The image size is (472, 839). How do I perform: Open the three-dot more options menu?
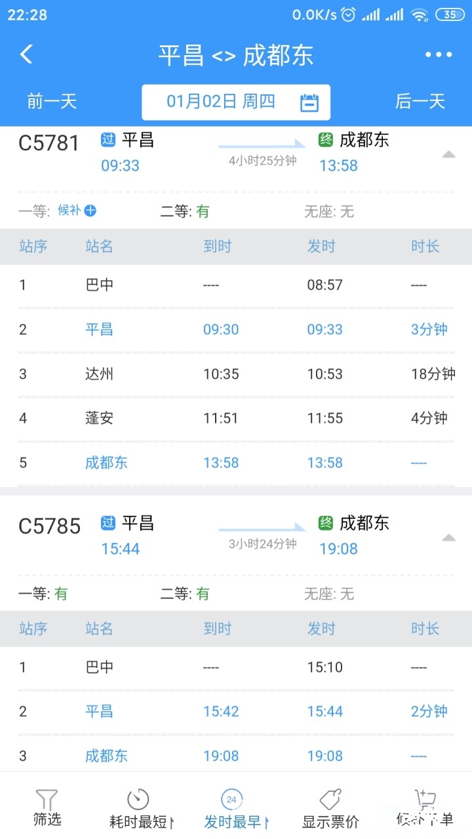tap(439, 55)
